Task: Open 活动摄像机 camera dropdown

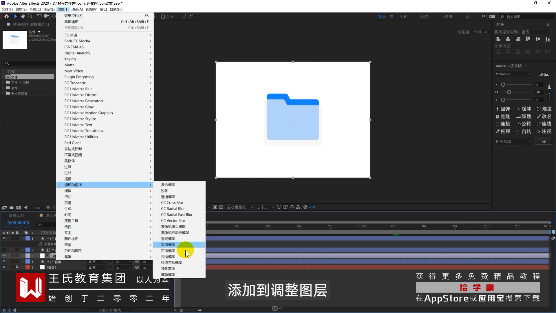Action: [239, 207]
